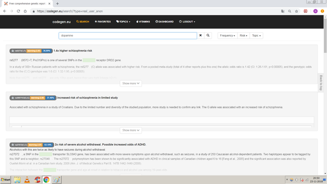Close the codegen browser tab
327x184 pixels.
49,4
